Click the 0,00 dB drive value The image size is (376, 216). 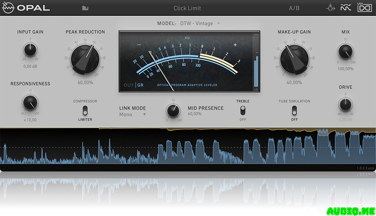click(x=346, y=120)
